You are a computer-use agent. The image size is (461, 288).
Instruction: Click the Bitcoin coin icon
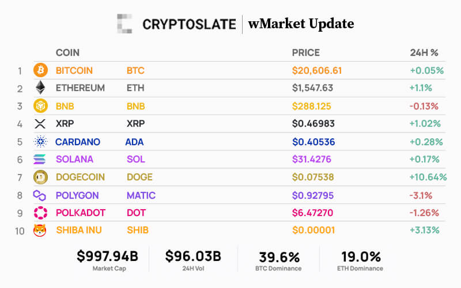40,71
